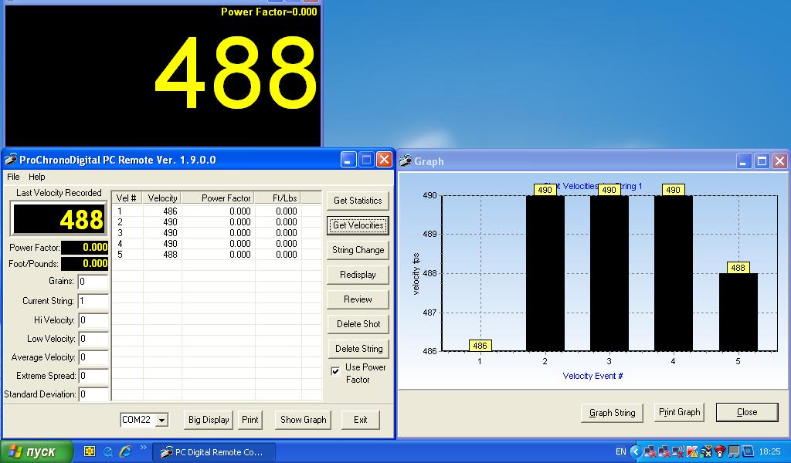Toggle the Use Power Factor checkbox
This screenshot has width=791, height=463.
[x=335, y=371]
